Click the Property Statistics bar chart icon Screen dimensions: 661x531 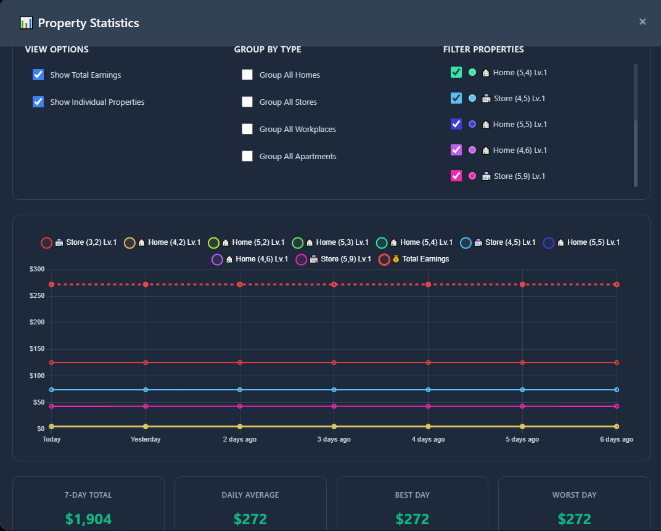point(26,23)
